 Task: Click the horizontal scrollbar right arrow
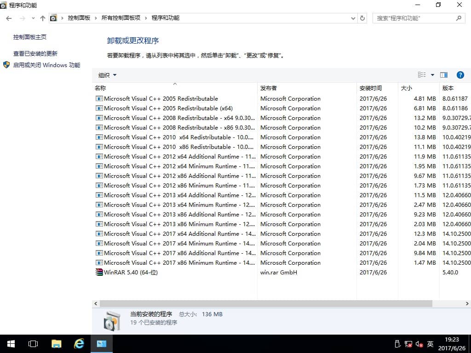tap(467, 303)
